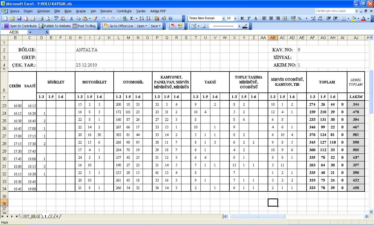Create a new blank workbook
The image size is (374, 225).
point(6,18)
